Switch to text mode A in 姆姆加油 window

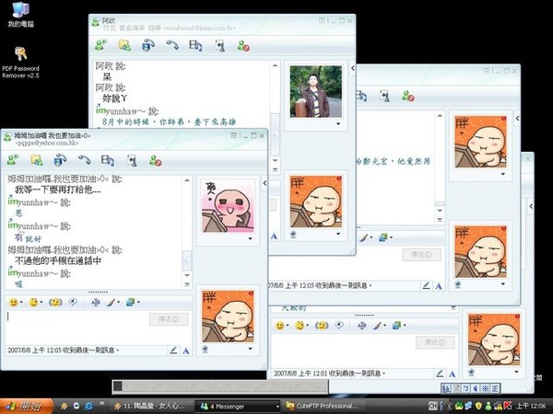(186, 351)
